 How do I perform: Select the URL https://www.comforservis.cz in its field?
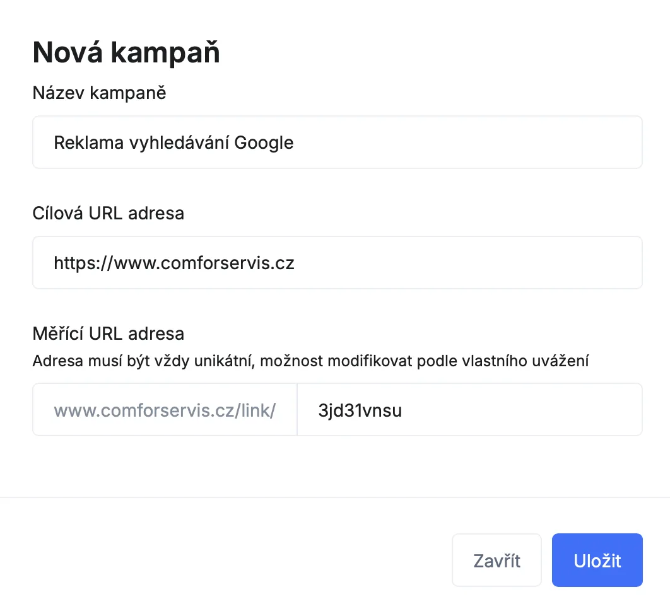[174, 263]
